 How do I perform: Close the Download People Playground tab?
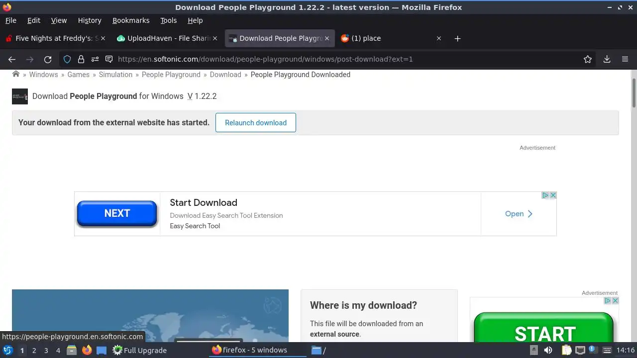(327, 38)
